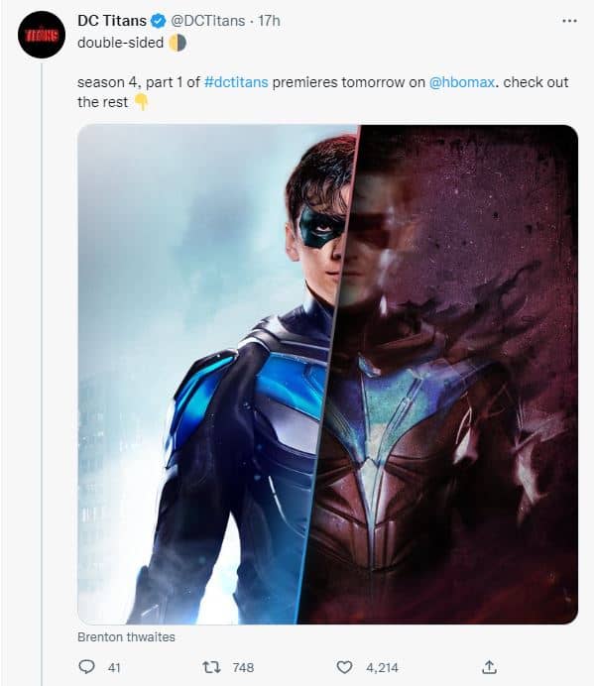Click the Brenton thwaites image caption
Image resolution: width=594 pixels, height=686 pixels.
126,637
